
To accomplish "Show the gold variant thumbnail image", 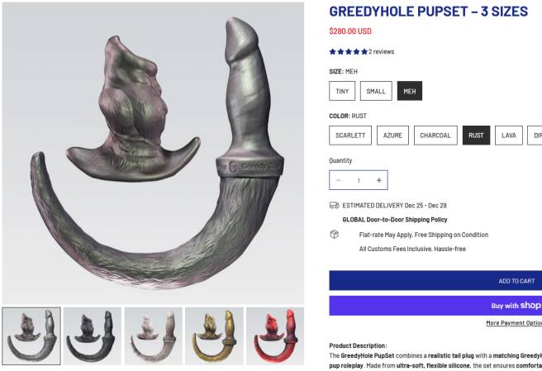I will [x=214, y=336].
